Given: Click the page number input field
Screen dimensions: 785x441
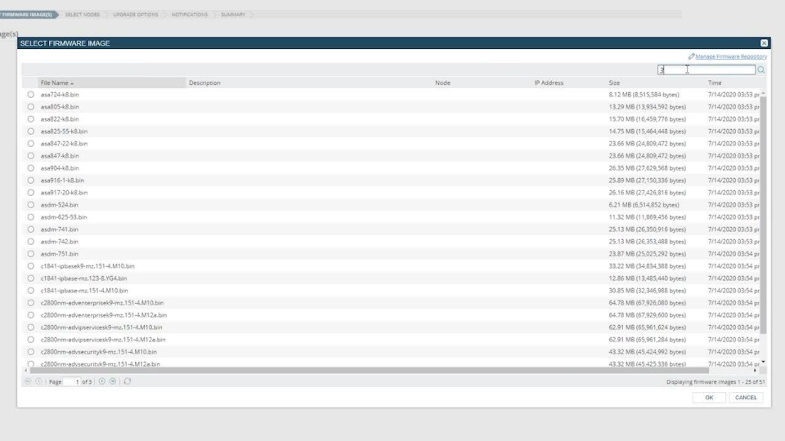Looking at the screenshot, I should [72, 381].
